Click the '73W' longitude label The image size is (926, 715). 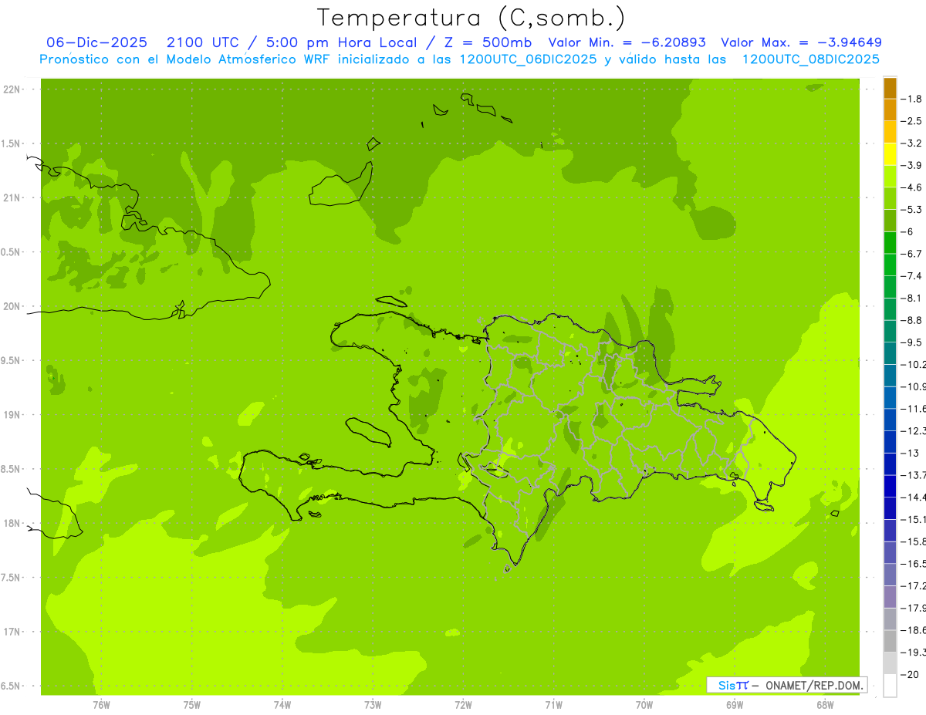point(373,705)
